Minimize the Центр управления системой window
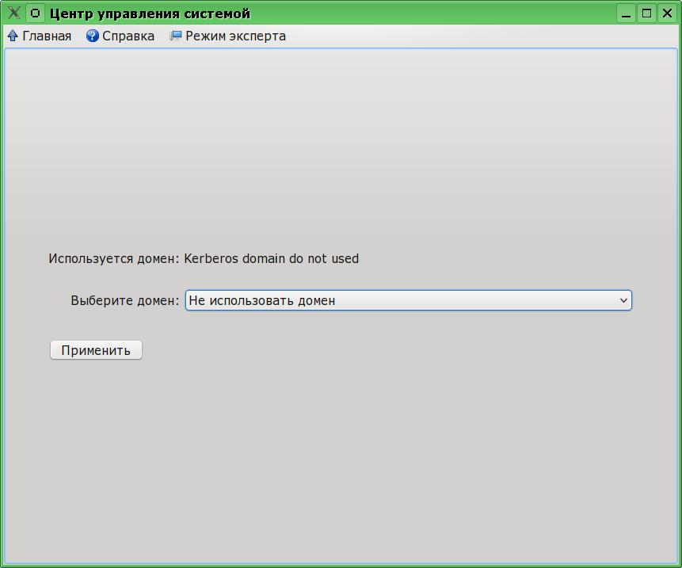 627,13
